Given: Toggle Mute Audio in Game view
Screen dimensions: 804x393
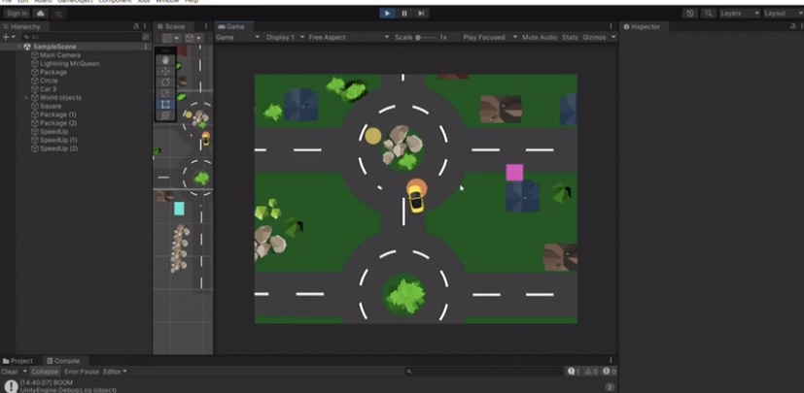Looking at the screenshot, I should (540, 37).
